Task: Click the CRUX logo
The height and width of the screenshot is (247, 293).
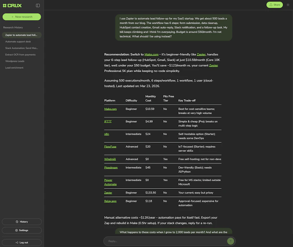Action: (x=12, y=5)
